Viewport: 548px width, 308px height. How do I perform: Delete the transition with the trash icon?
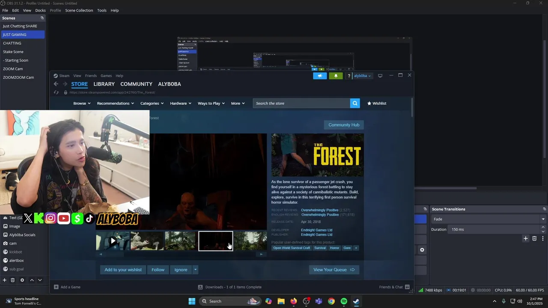click(534, 238)
